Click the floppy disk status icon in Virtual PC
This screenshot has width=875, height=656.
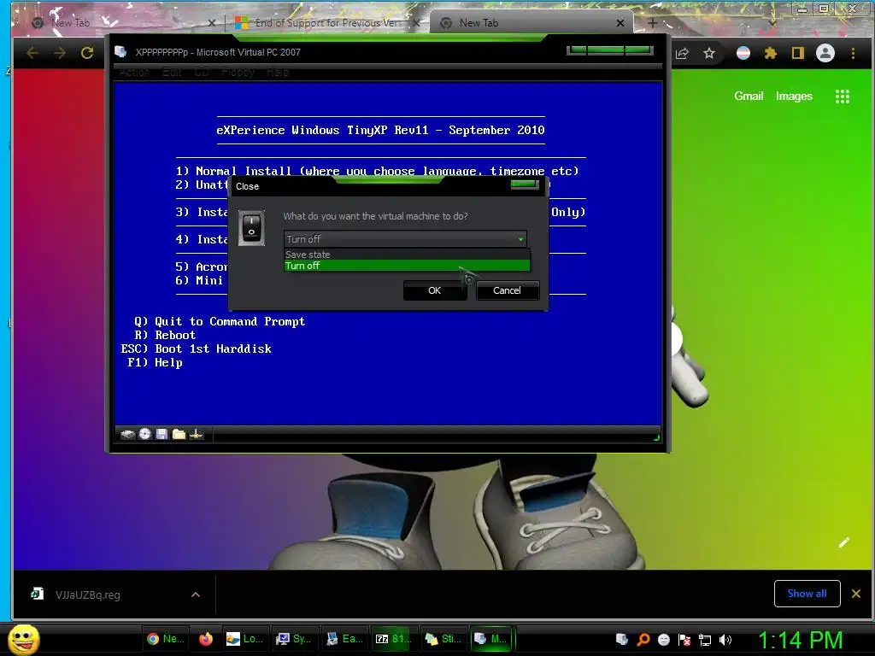point(161,434)
